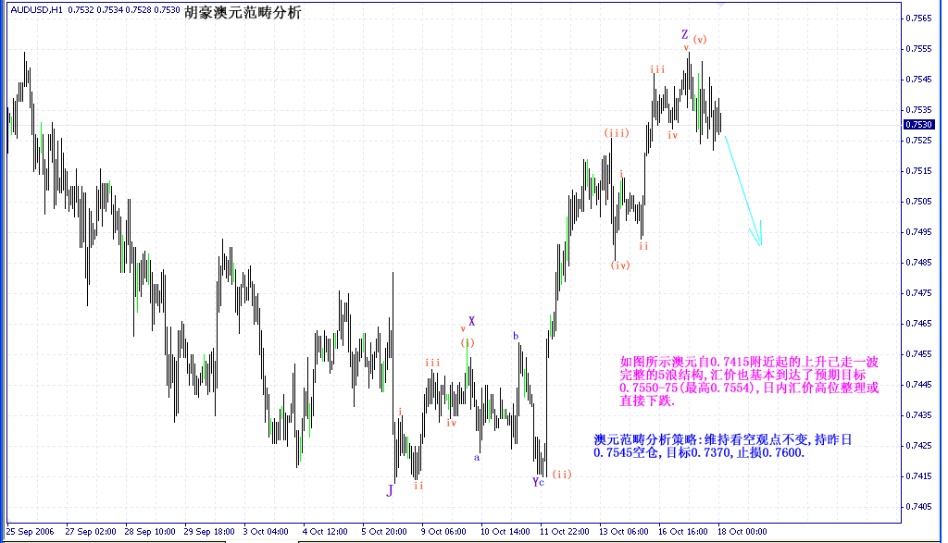The height and width of the screenshot is (543, 948).
Task: Click the AUDUSD,H1 symbol header text
Action: tap(36, 9)
